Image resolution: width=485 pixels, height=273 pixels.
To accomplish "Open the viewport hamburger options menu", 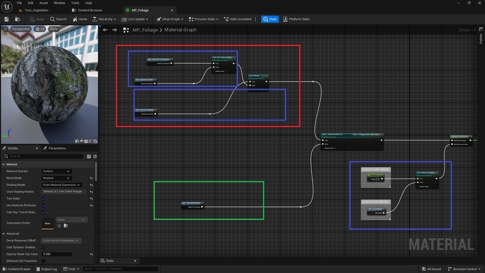I will coord(5,29).
